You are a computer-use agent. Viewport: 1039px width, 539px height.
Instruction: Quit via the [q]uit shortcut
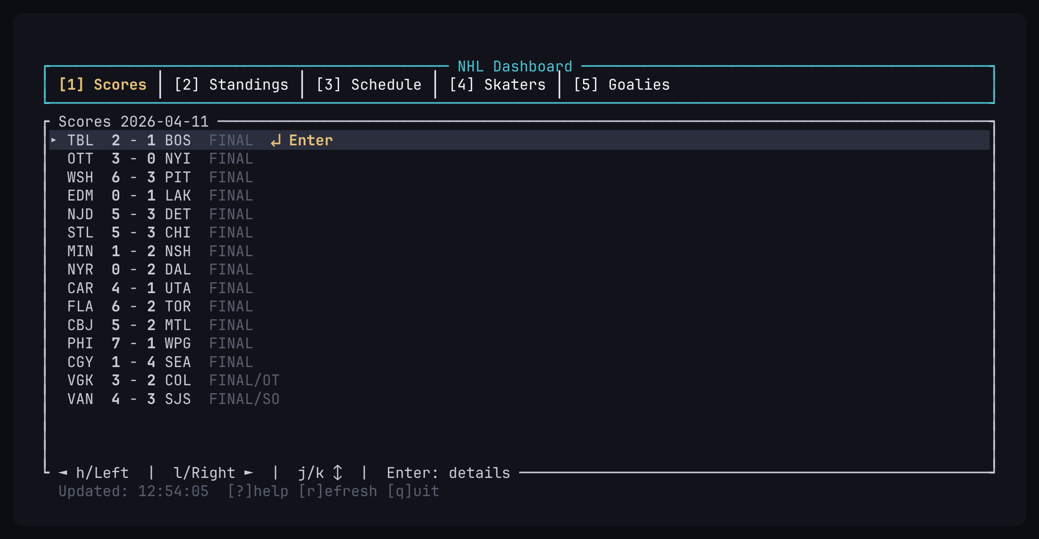[413, 491]
